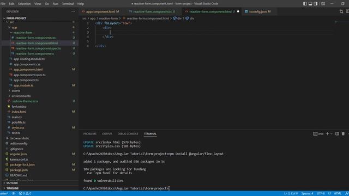Change encoding via UTF-8 status
Viewport: 349px width, 196px height.
[x=321, y=194]
